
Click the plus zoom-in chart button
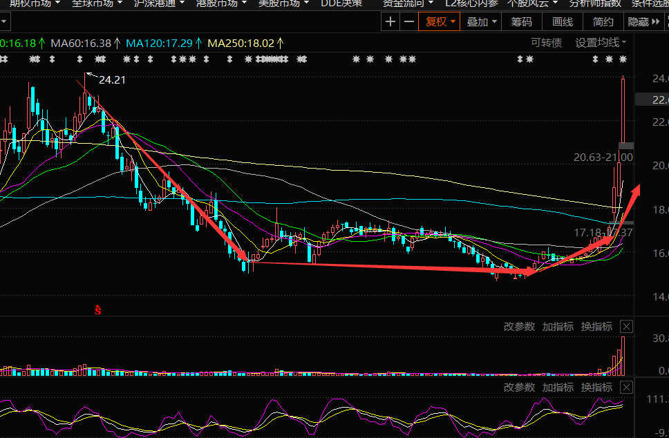(390, 22)
